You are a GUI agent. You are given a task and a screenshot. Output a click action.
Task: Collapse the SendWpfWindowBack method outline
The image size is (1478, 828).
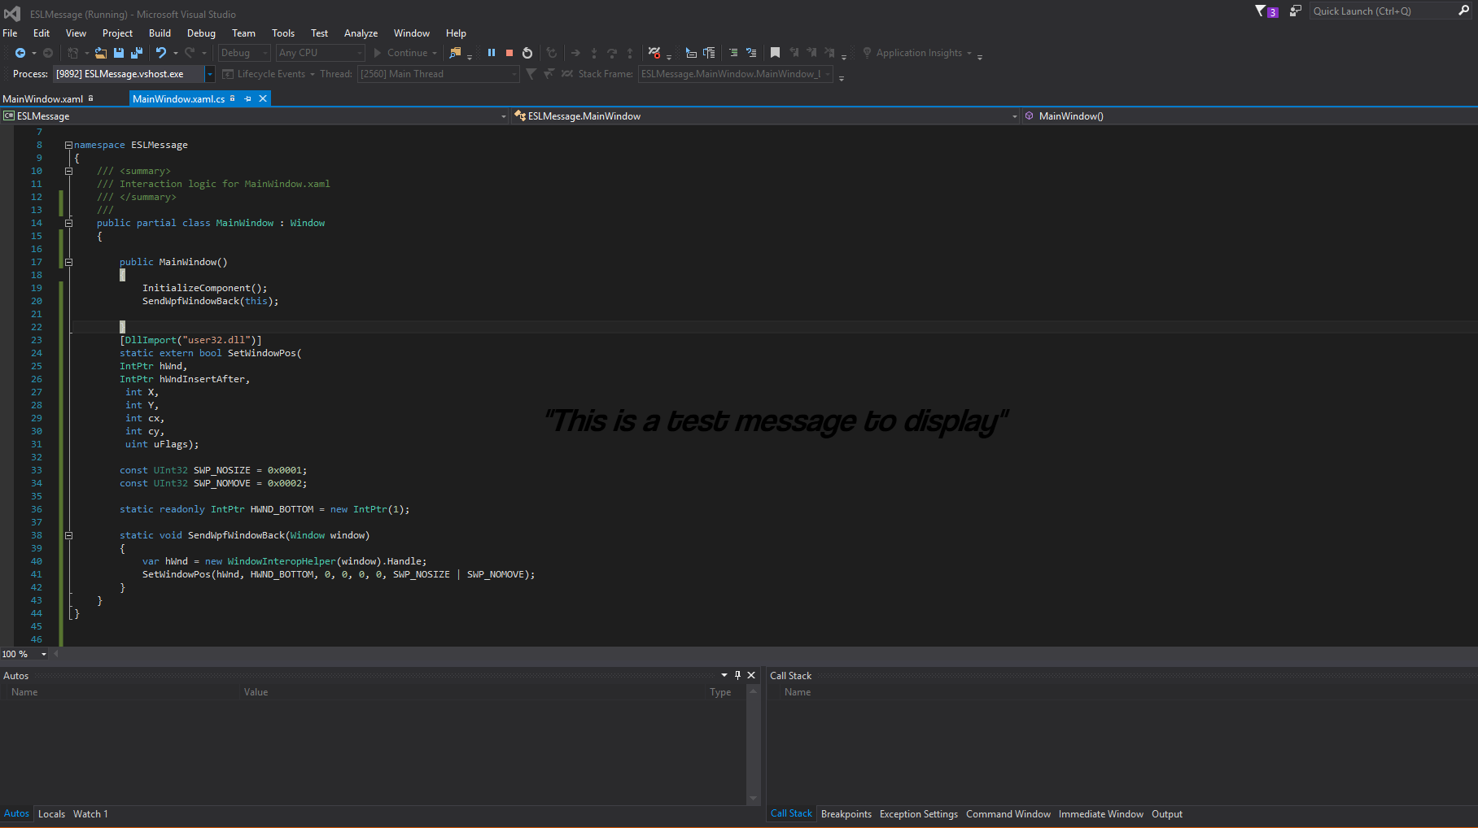pyautogui.click(x=68, y=535)
